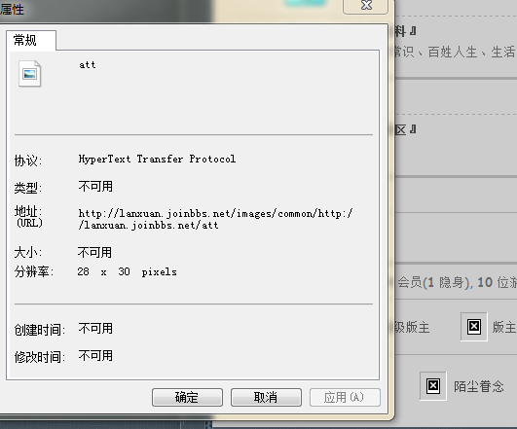Click the disabled 应用(A) button

coord(345,397)
